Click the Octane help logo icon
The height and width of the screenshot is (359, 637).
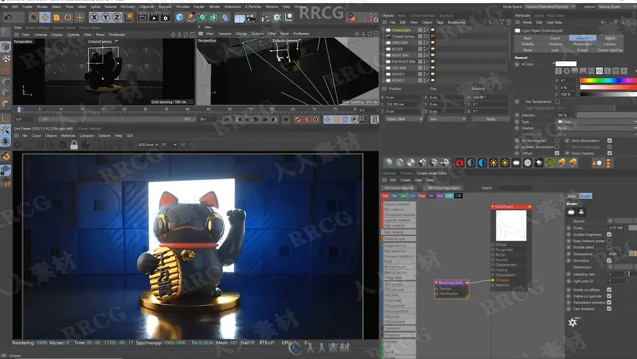coord(573,322)
